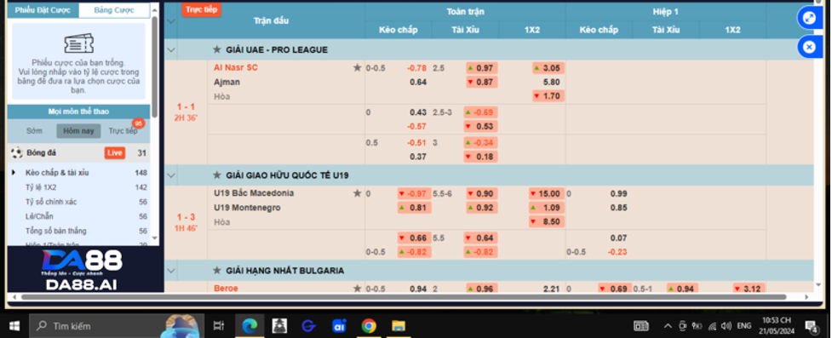Viewport: 832px width, 338px height.
Task: Select the Hôm nay filter button
Action: coord(78,130)
